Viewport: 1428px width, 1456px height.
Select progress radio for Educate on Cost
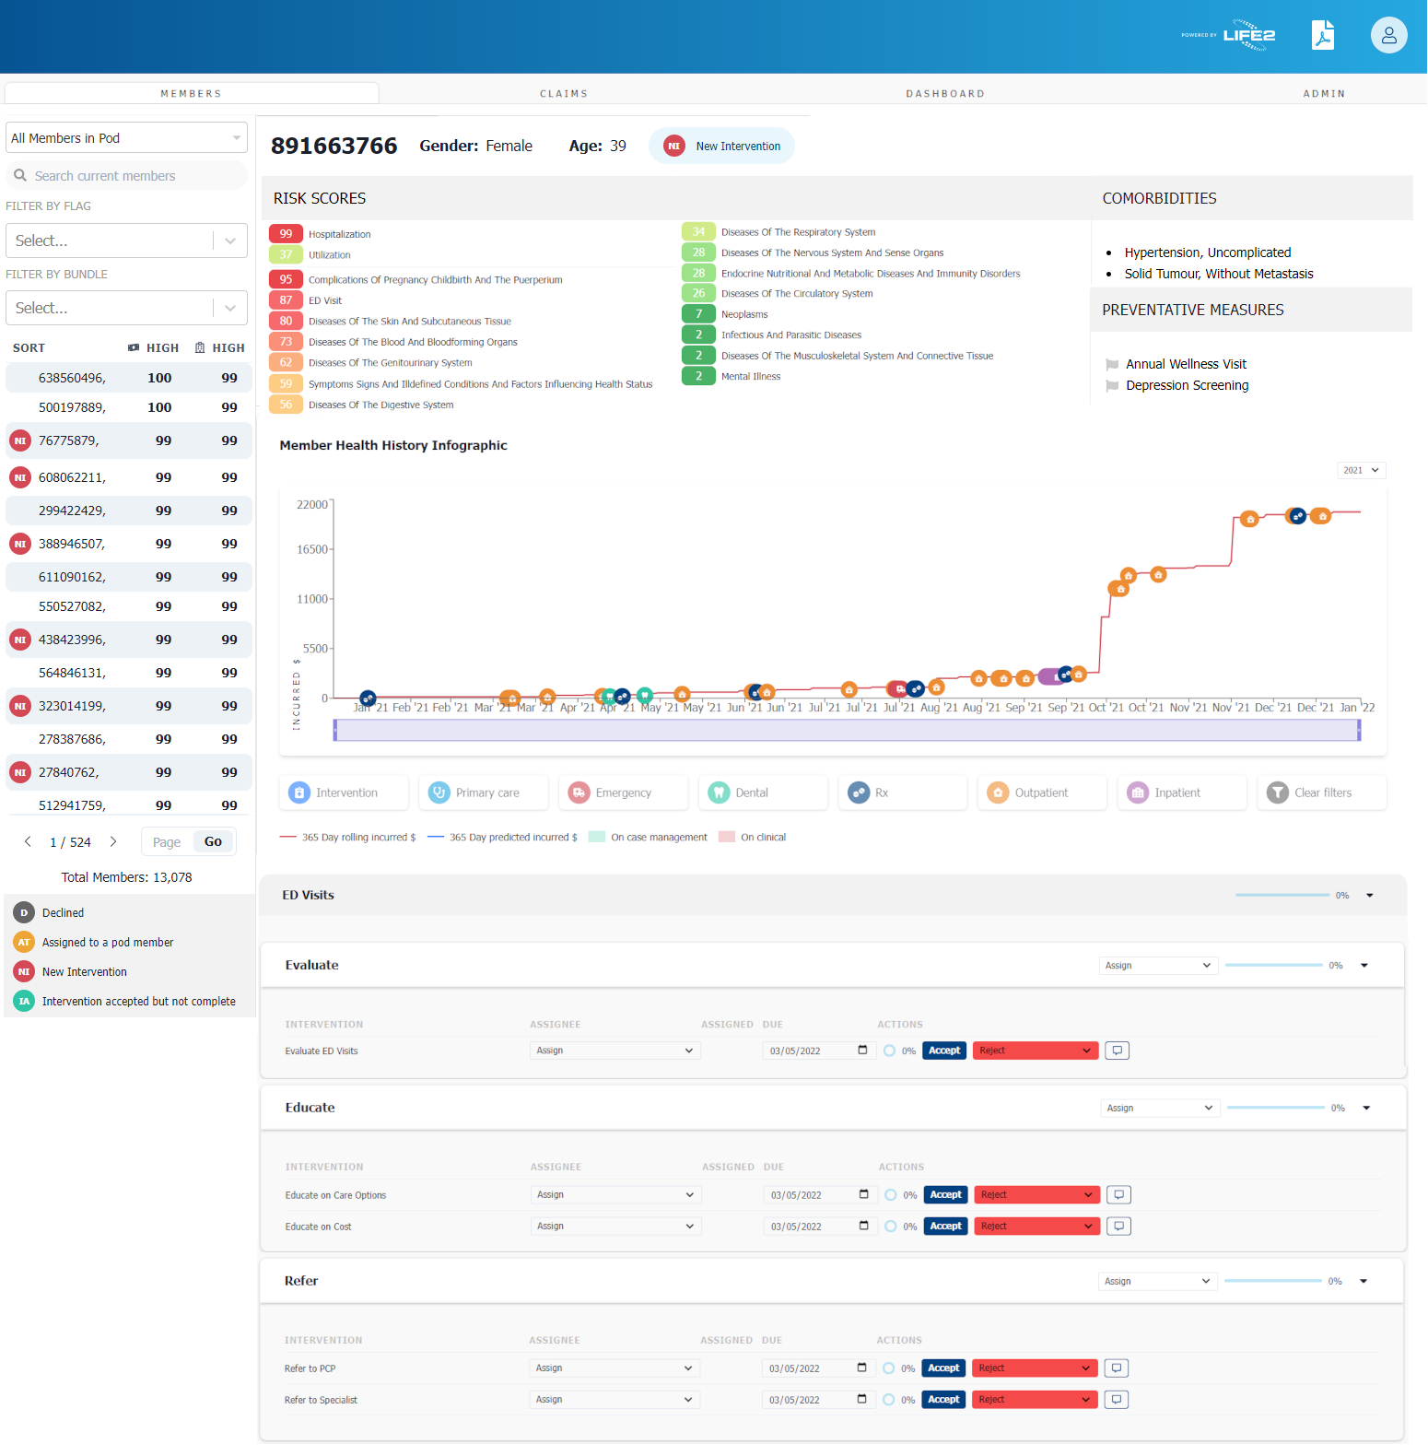(x=891, y=1226)
